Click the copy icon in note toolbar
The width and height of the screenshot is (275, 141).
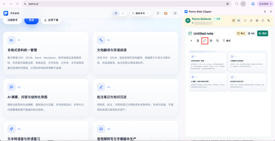pyautogui.click(x=217, y=41)
